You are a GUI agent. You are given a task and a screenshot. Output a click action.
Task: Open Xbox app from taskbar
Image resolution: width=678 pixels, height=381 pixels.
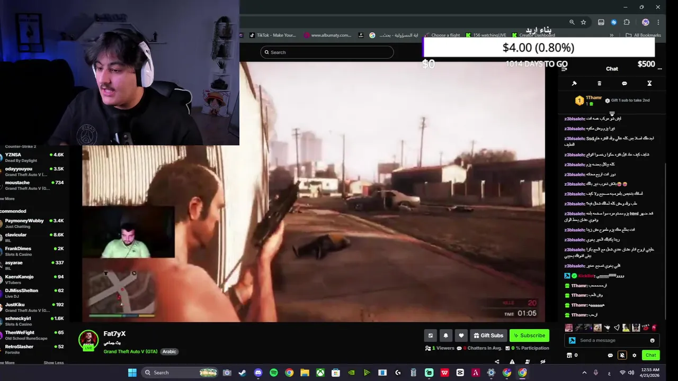pos(320,373)
